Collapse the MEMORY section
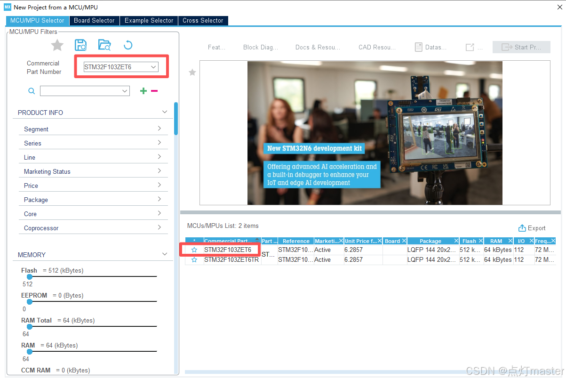Viewport: 566px width, 380px height. point(165,254)
